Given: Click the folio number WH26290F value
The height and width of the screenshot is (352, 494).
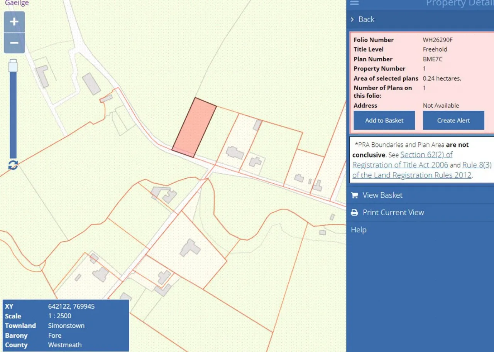Looking at the screenshot, I should click(438, 40).
